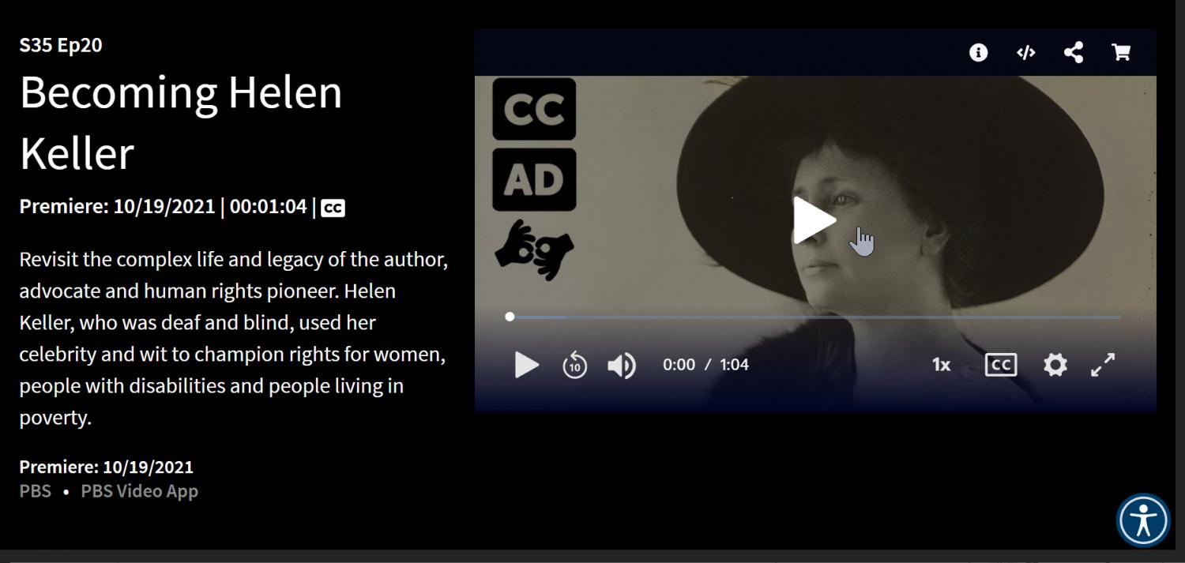
Task: Click the Becoming Helen Keller title
Action: point(181,122)
